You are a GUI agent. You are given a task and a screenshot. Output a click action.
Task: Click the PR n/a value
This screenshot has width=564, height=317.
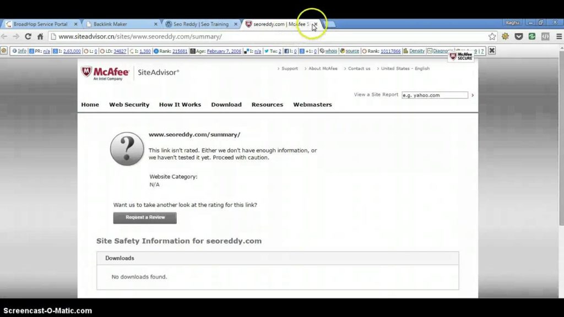click(46, 51)
